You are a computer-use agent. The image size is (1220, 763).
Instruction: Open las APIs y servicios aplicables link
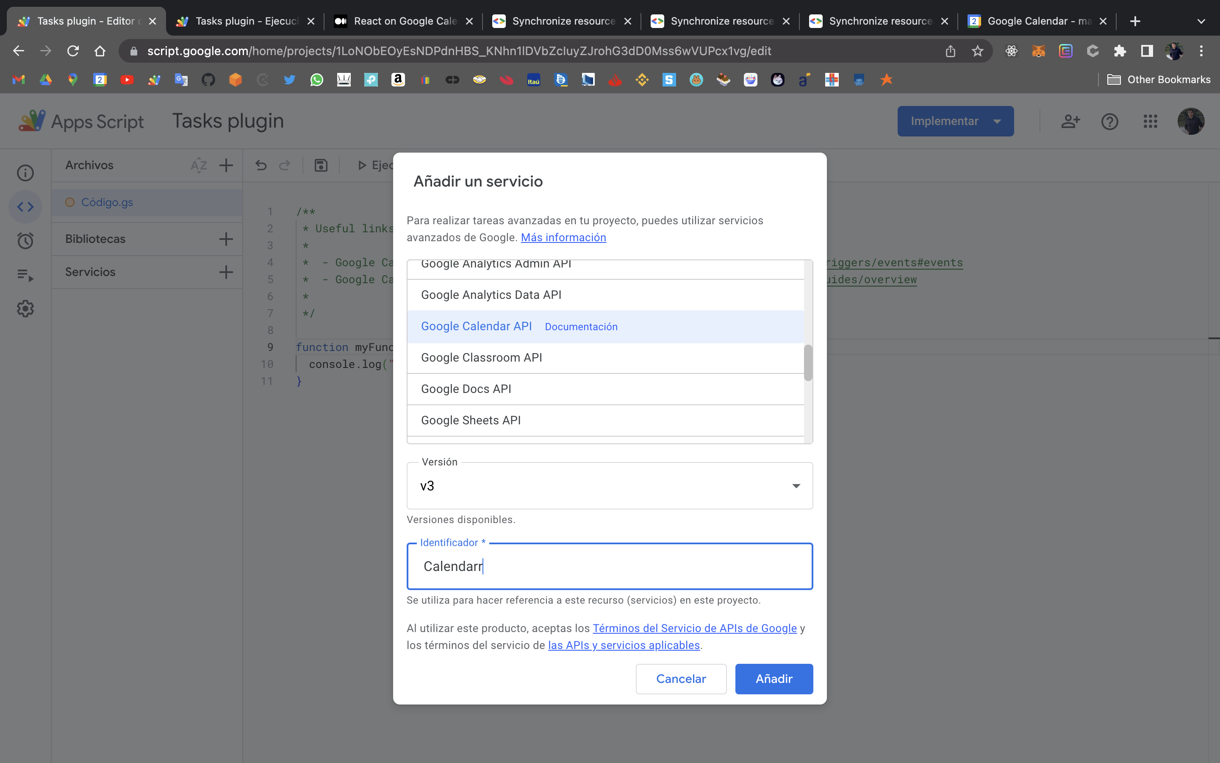(x=624, y=646)
